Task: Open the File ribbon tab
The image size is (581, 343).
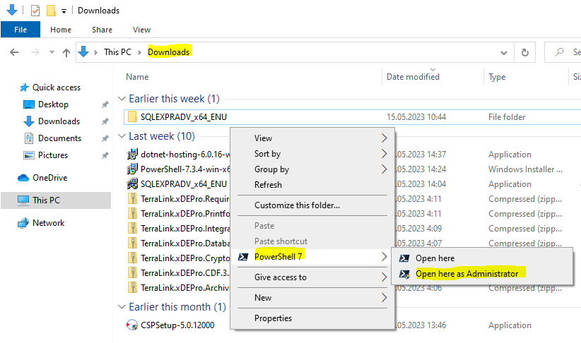Action: click(20, 30)
